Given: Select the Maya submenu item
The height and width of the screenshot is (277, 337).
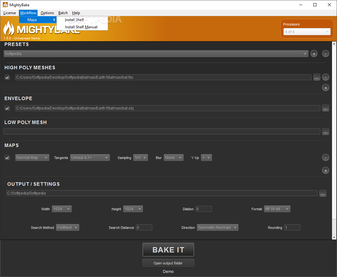Looking at the screenshot, I should point(38,20).
